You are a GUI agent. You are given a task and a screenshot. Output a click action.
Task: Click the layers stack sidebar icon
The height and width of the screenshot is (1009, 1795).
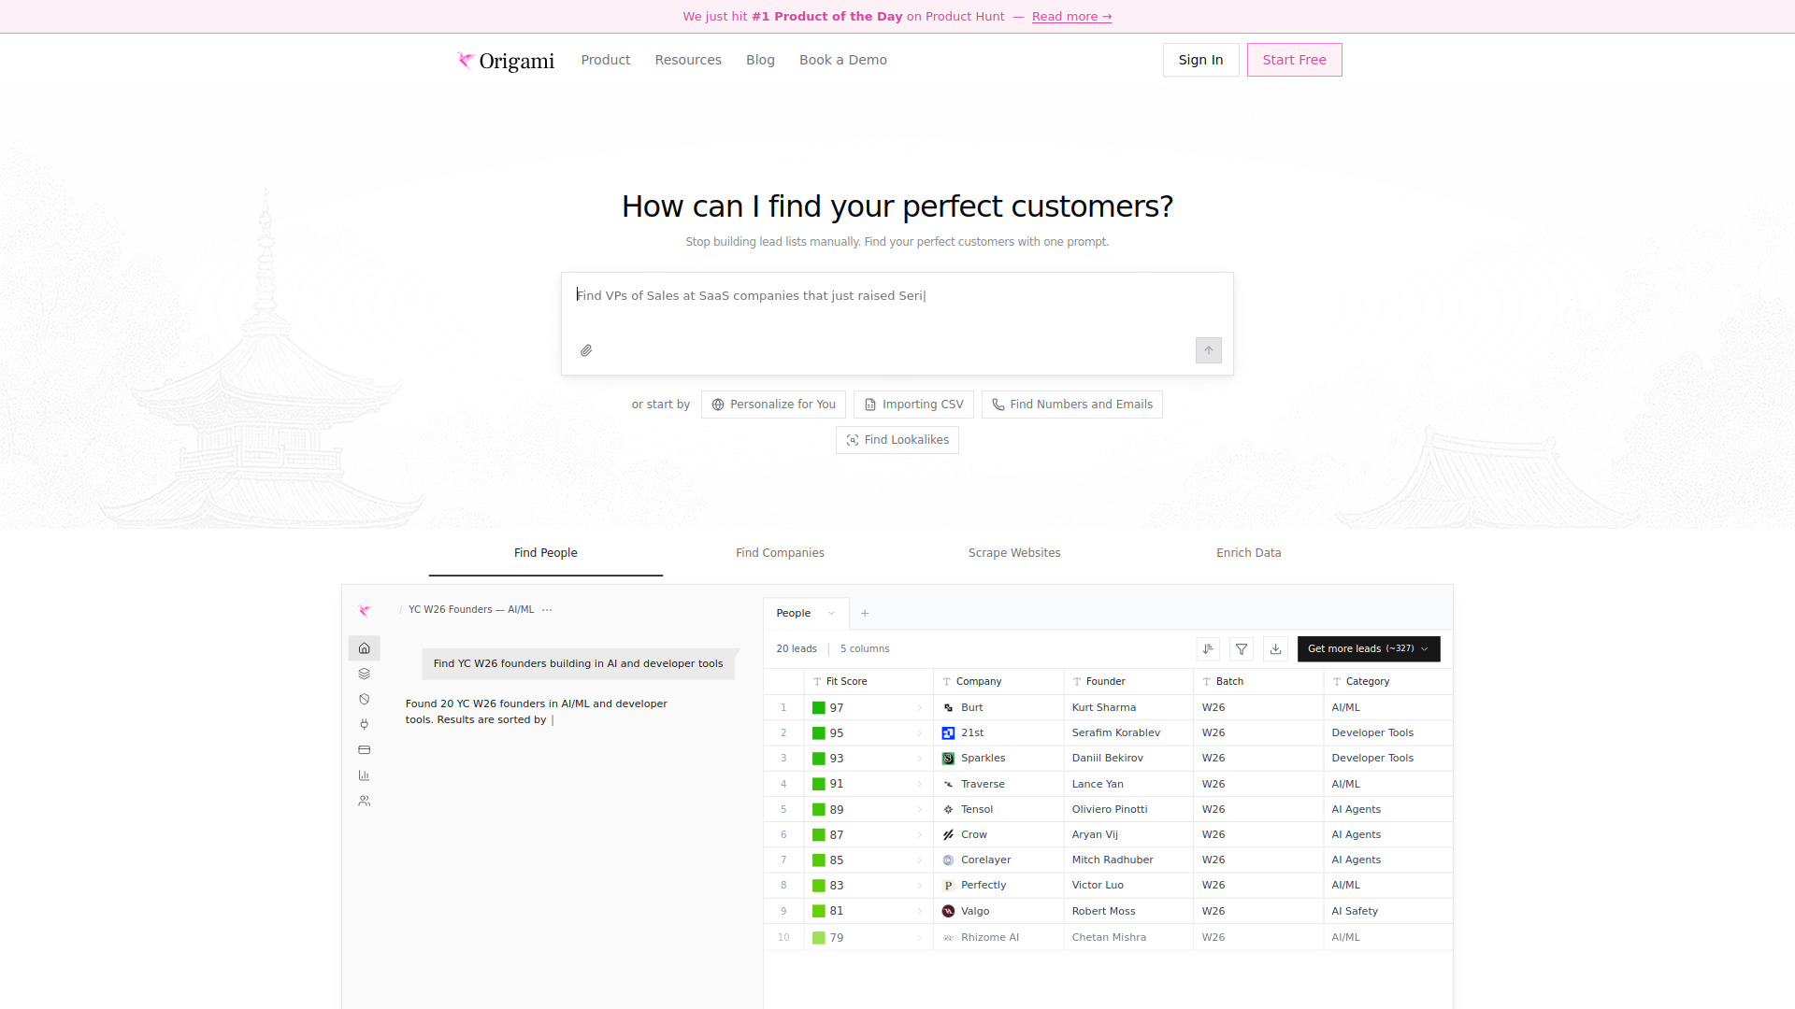click(365, 674)
